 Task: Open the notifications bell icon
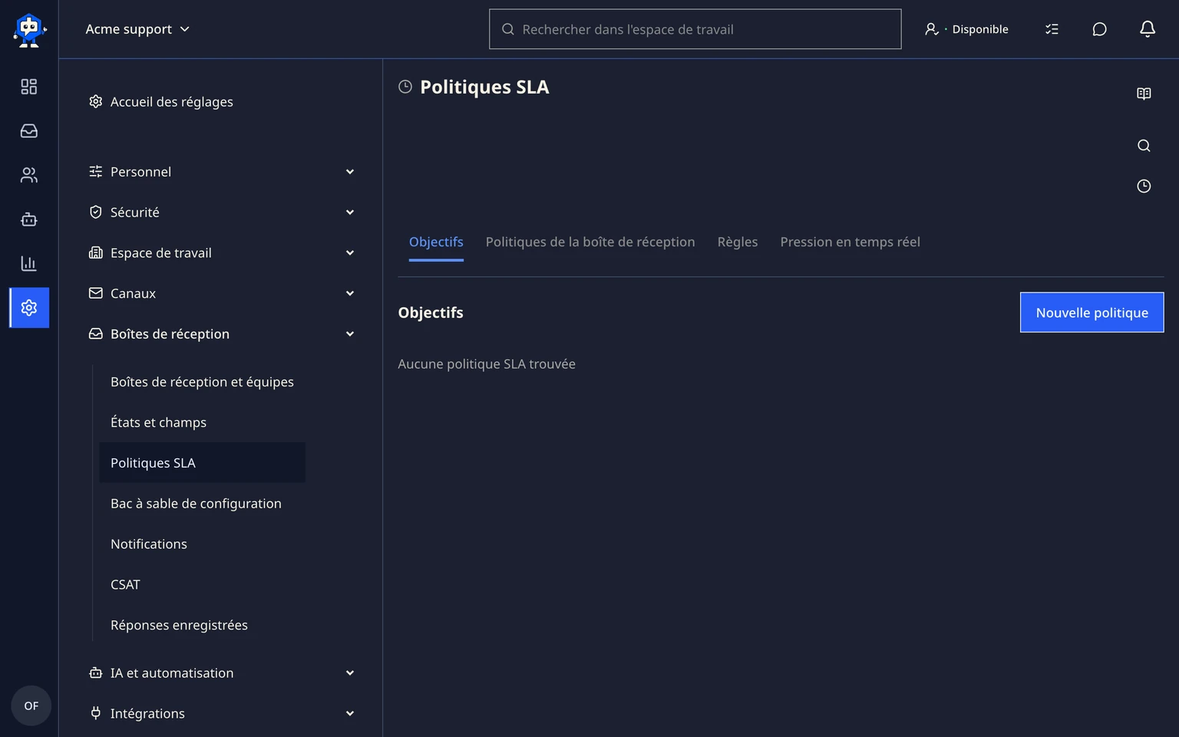point(1148,29)
